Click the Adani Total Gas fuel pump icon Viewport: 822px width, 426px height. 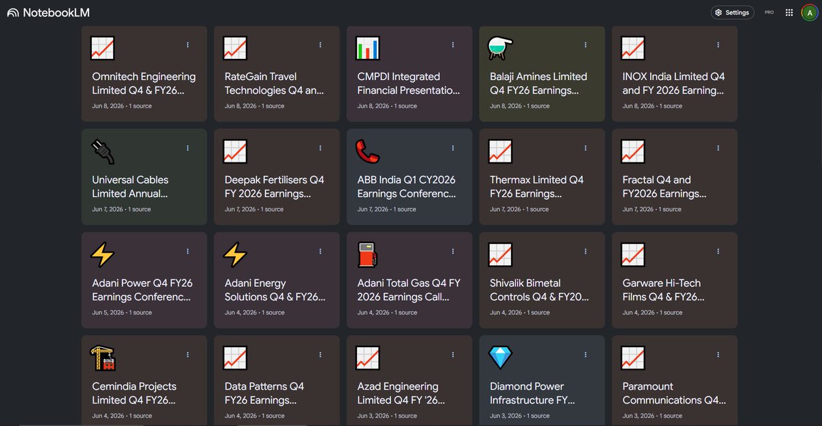(368, 255)
